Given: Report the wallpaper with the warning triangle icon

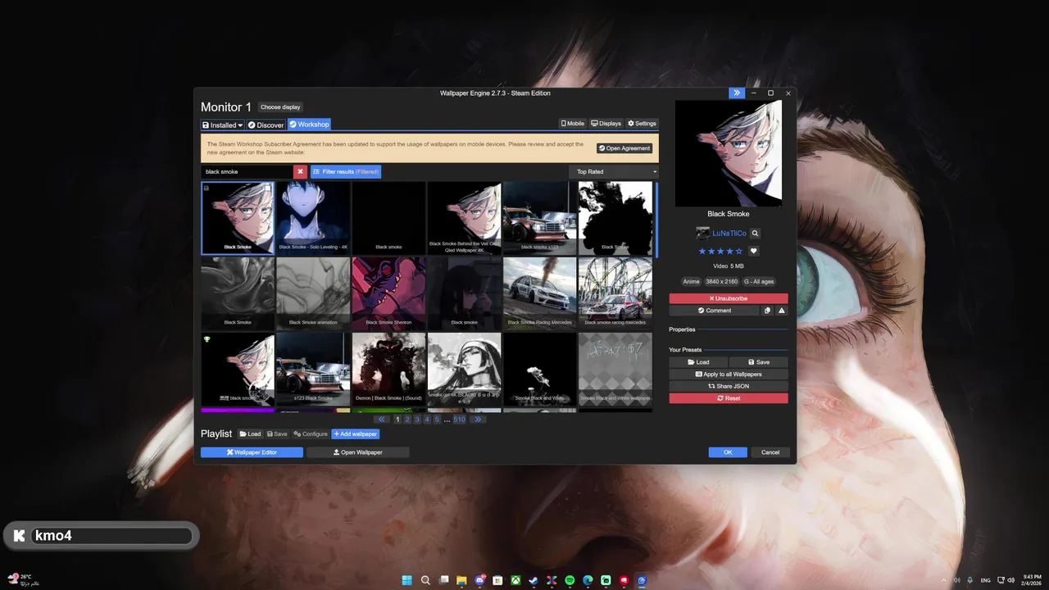Looking at the screenshot, I should coord(782,311).
